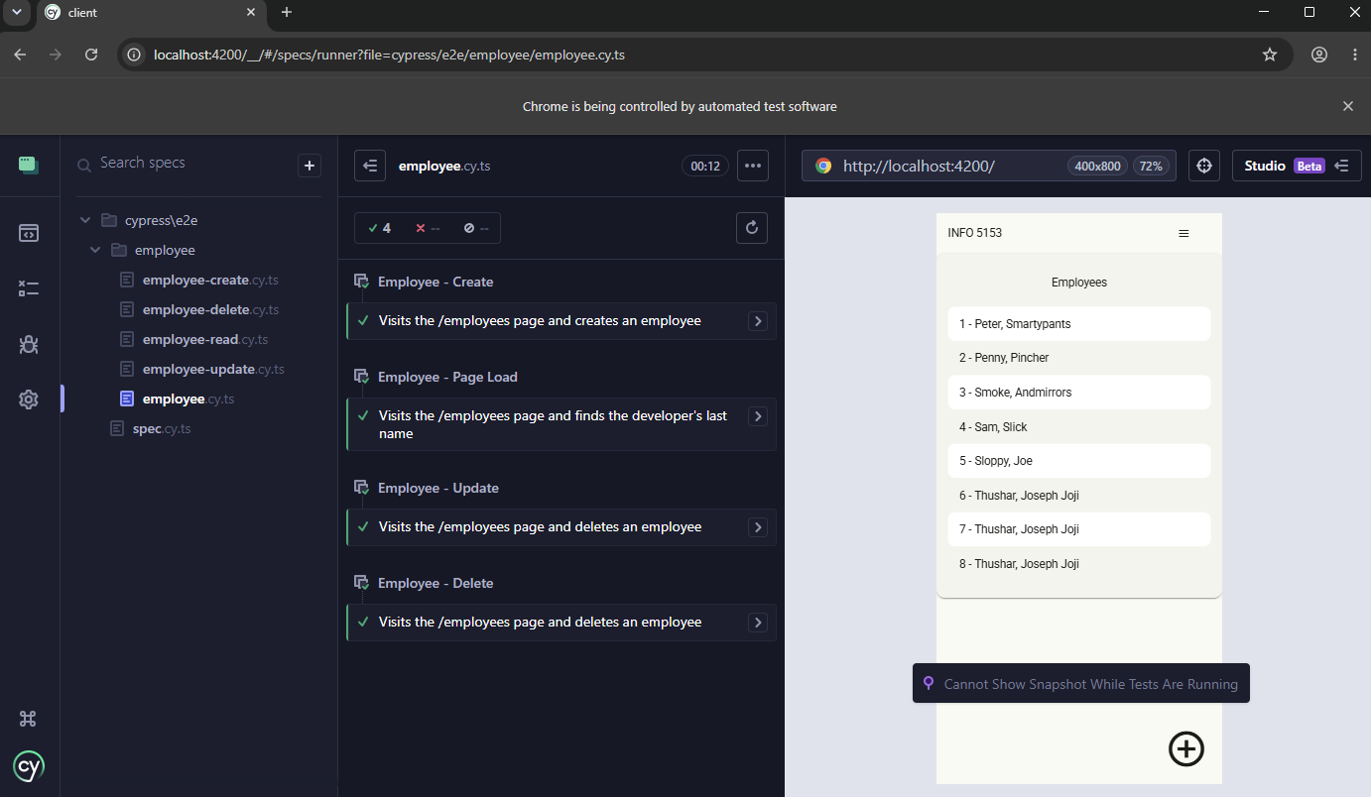This screenshot has width=1371, height=797.
Task: Open employee-create.cy.ts spec
Action: point(210,280)
